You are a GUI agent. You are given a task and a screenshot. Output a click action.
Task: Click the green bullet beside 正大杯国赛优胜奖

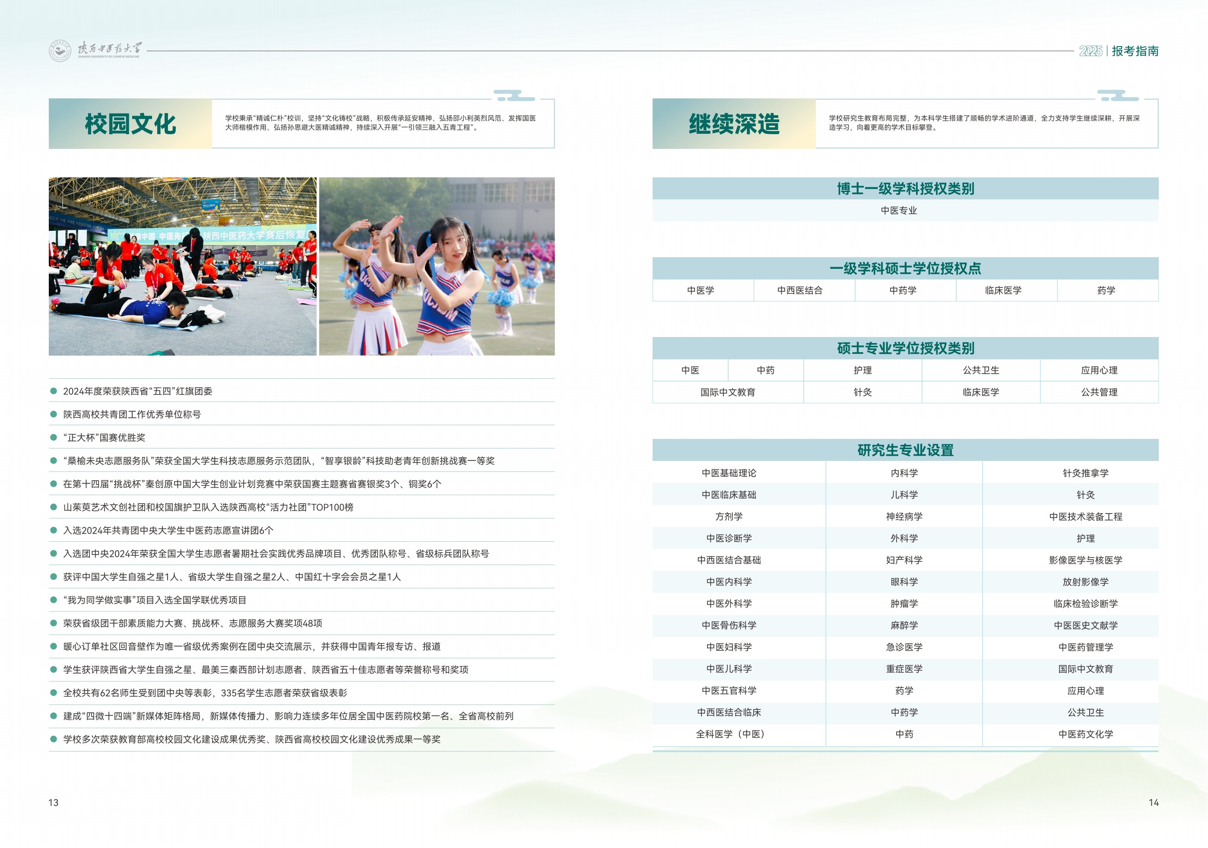coord(53,438)
